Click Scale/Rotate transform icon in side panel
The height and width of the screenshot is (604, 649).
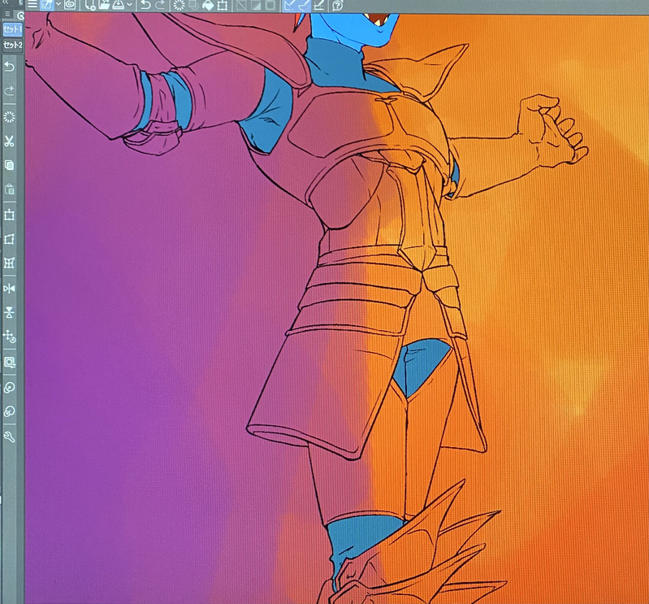[9, 215]
